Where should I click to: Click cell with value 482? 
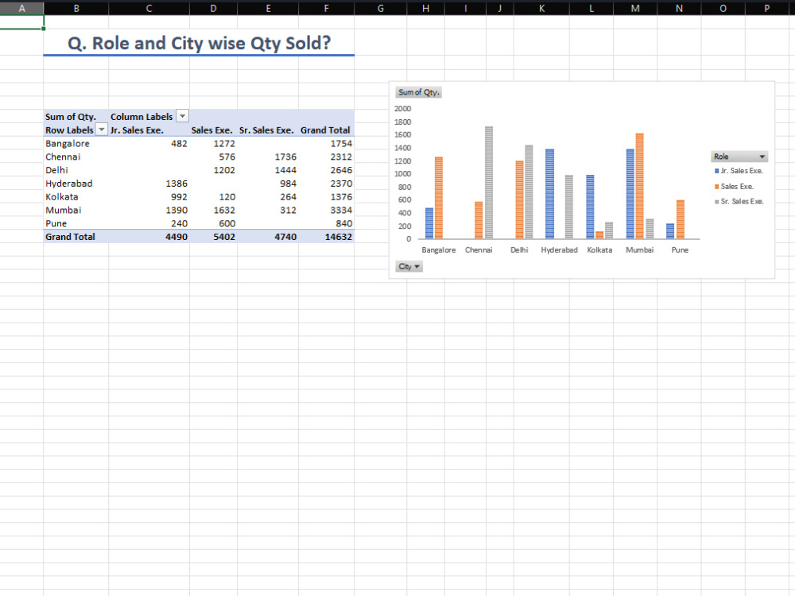[x=149, y=143]
